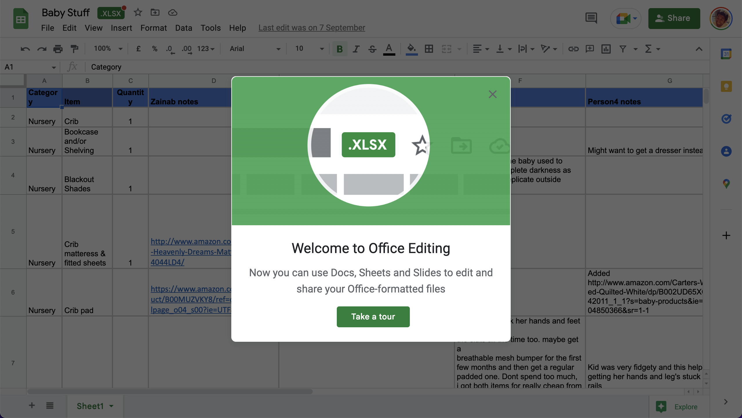Open text wrapping dropdown
This screenshot has height=418, width=742.
click(x=526, y=49)
